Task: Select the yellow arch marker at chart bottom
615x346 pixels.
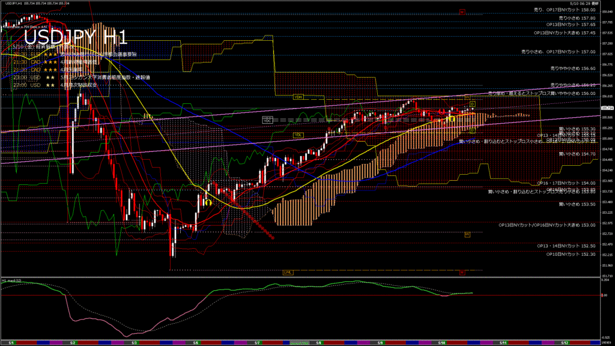Action: 207,202
